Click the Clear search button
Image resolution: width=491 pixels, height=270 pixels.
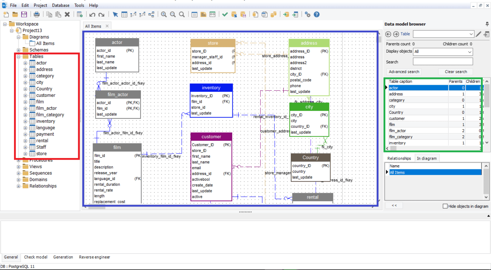coord(456,71)
